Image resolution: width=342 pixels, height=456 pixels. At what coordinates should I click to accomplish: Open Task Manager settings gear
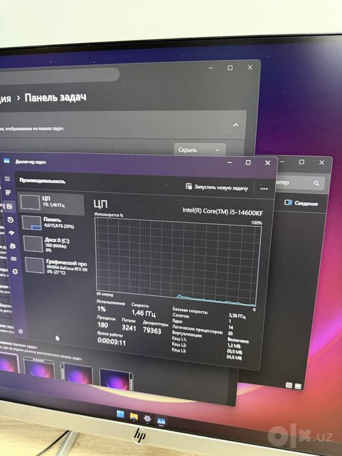click(21, 331)
